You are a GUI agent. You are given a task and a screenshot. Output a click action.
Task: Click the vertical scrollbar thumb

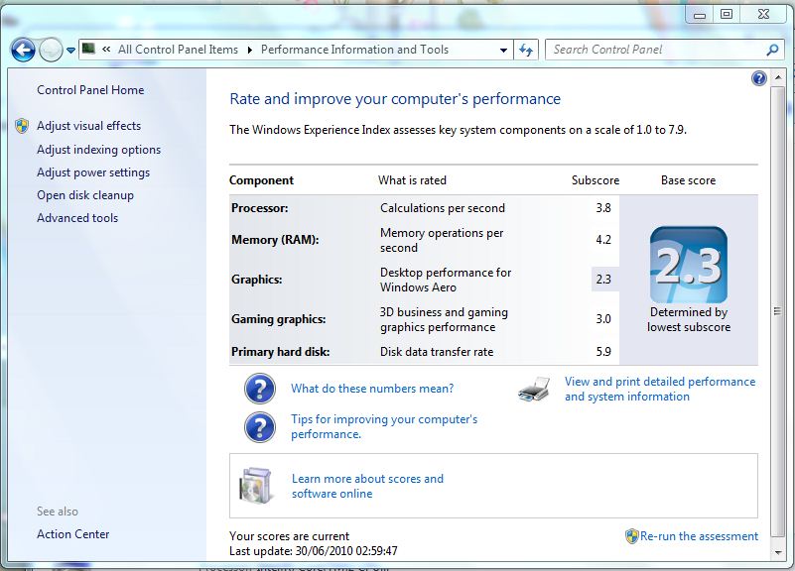pos(778,311)
